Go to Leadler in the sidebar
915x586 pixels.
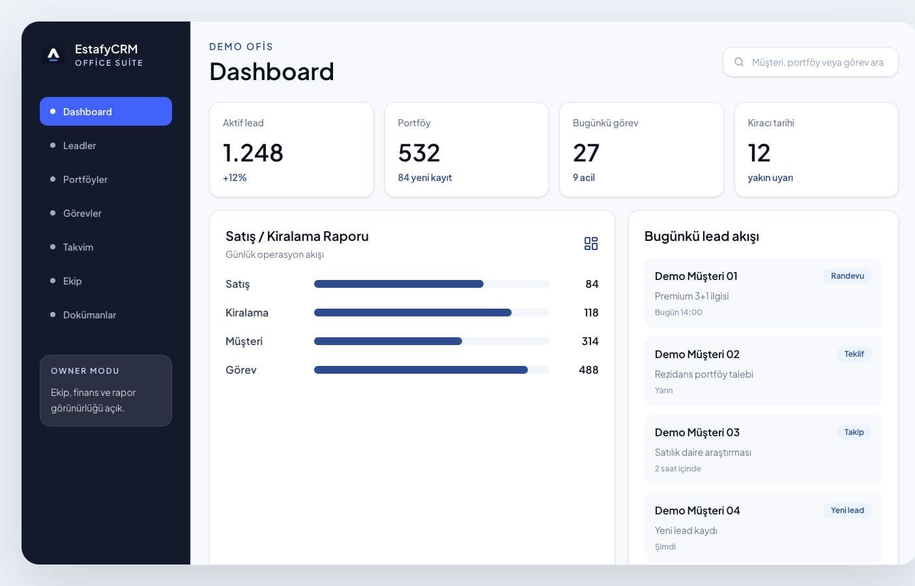click(106, 145)
